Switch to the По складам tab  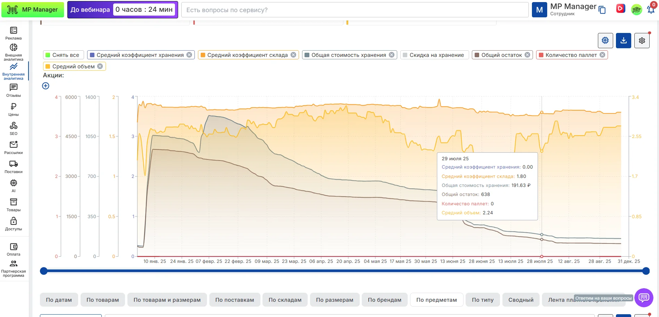click(285, 300)
